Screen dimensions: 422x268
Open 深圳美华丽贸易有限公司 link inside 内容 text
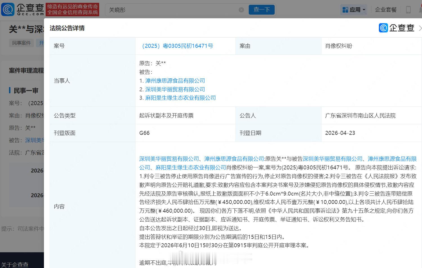(x=167, y=159)
